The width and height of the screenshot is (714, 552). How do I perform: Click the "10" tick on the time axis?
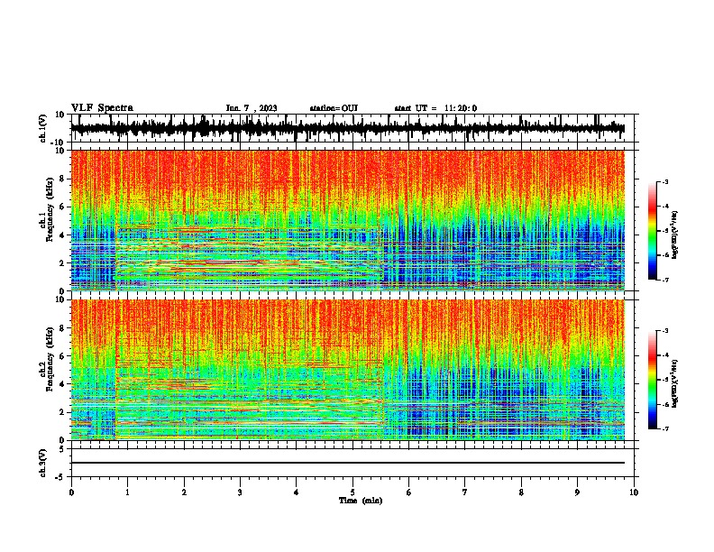pyautogui.click(x=634, y=492)
